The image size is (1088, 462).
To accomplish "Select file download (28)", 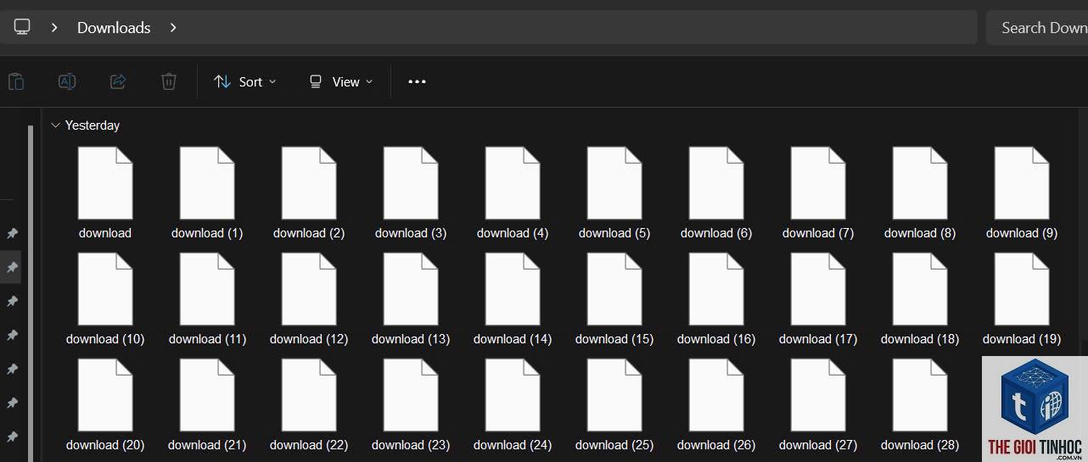I will [920, 405].
